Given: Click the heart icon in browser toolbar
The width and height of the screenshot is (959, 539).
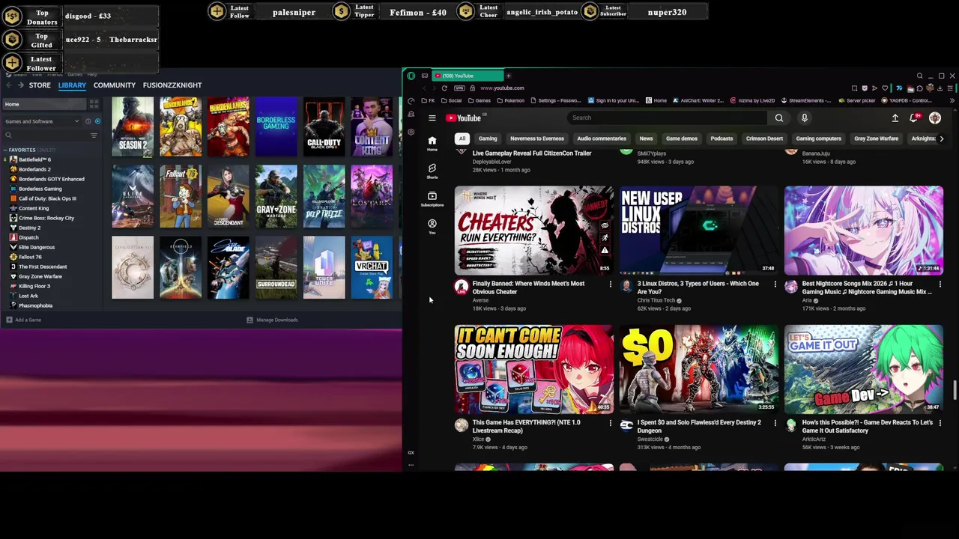Looking at the screenshot, I should coord(885,88).
